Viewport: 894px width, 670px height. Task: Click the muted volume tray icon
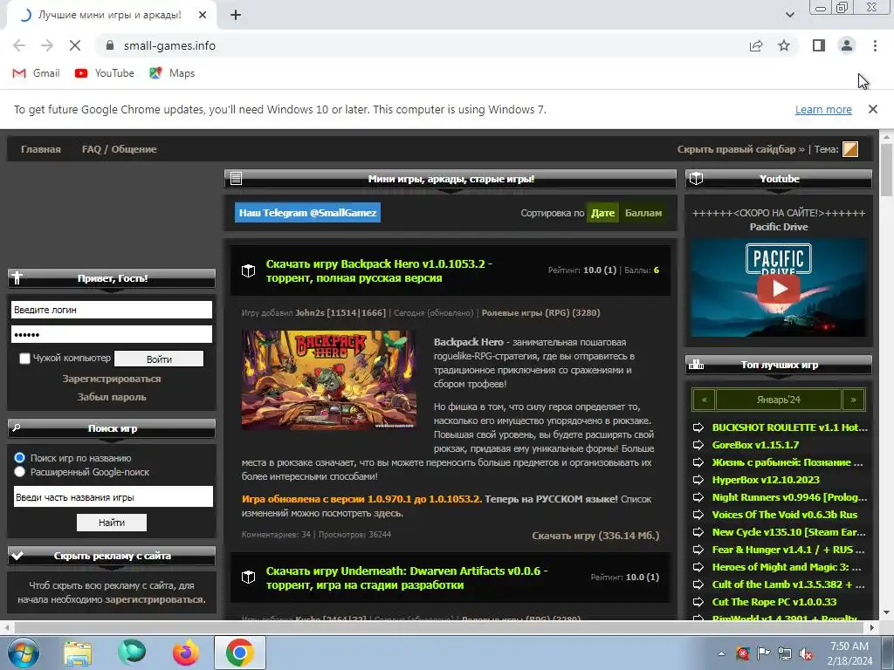coord(806,653)
